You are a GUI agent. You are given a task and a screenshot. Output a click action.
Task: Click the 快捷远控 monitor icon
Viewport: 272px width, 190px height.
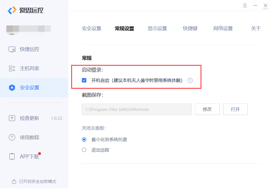coord(12,49)
